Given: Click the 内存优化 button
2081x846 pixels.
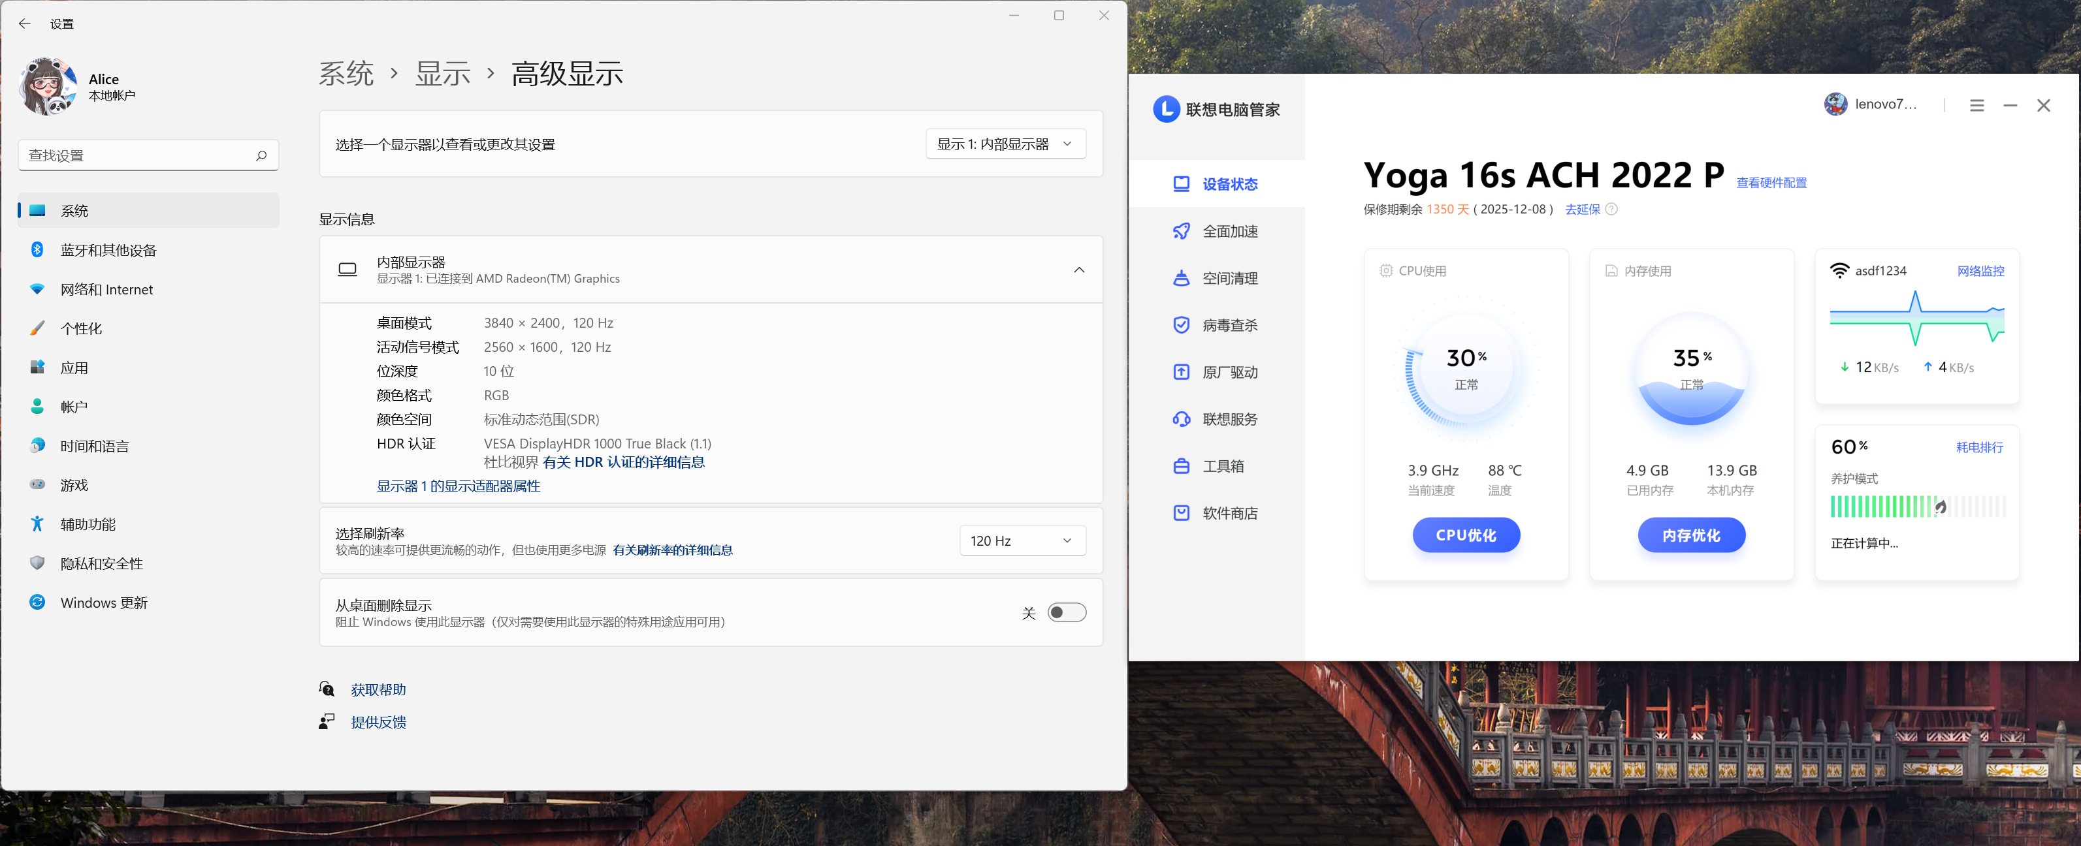Looking at the screenshot, I should tap(1691, 535).
